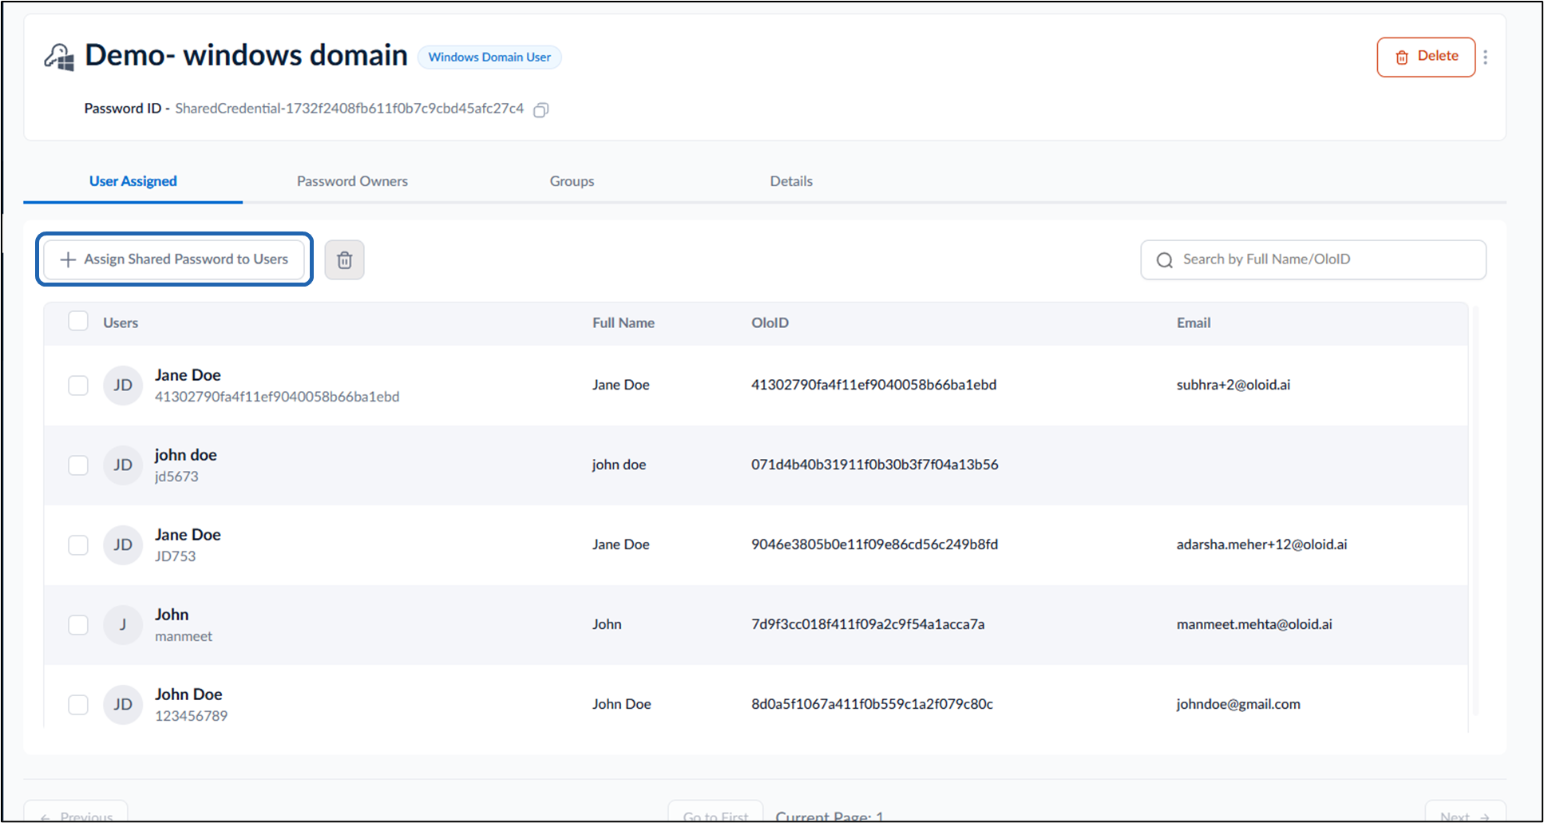This screenshot has width=1544, height=823.
Task: Check the Jane Doe JD753 row
Action: pyautogui.click(x=78, y=545)
